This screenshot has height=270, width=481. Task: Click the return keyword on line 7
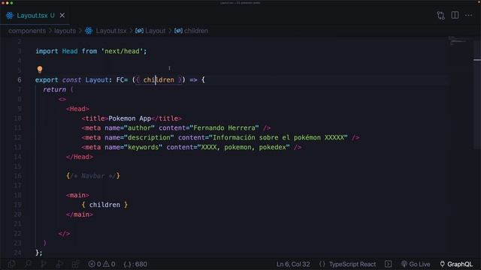54,90
